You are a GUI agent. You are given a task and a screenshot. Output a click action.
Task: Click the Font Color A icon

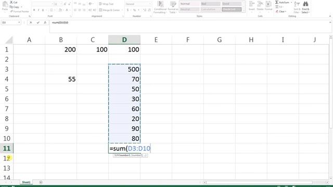coord(67,10)
